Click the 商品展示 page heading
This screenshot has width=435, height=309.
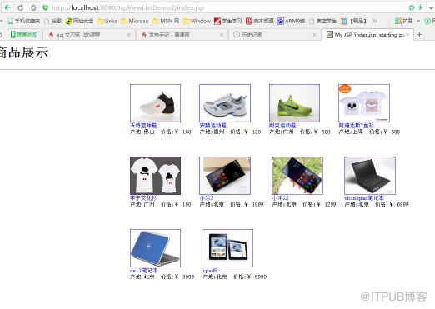pyautogui.click(x=24, y=52)
